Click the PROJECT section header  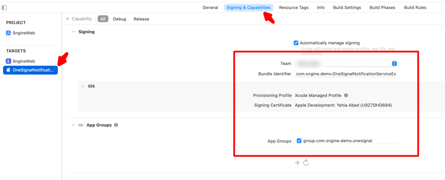[x=16, y=23]
